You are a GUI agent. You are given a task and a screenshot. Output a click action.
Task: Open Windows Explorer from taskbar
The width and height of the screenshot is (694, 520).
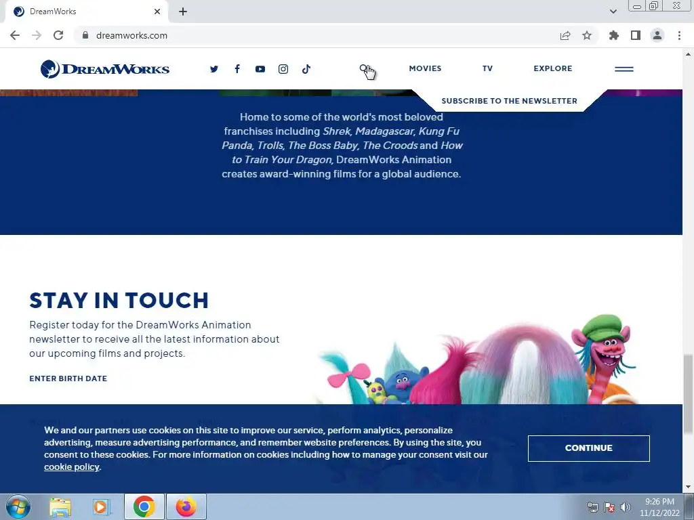(60, 506)
